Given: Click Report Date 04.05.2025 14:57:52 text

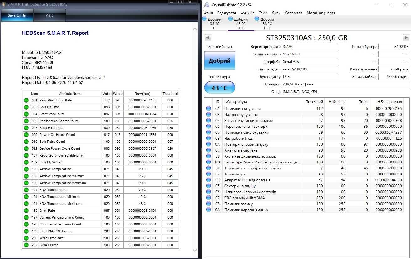Looking at the screenshot, I should tap(52, 82).
